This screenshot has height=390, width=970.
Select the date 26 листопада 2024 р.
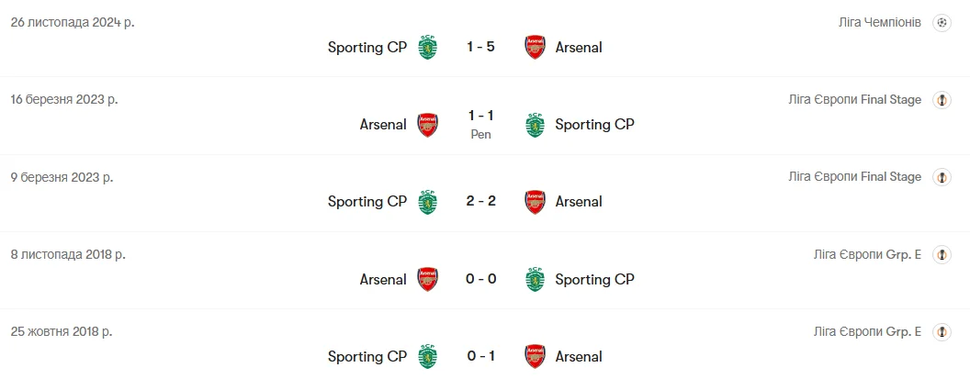pos(73,22)
